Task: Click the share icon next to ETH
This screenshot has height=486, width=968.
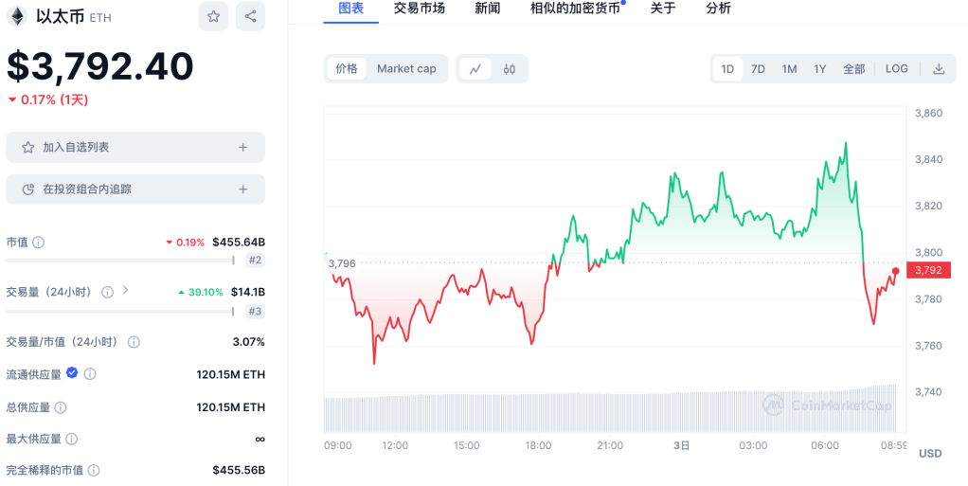Action: (x=250, y=16)
